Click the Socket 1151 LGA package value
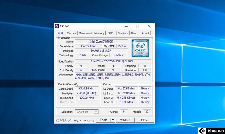Viewport: 225px width, 134px height. (101, 51)
